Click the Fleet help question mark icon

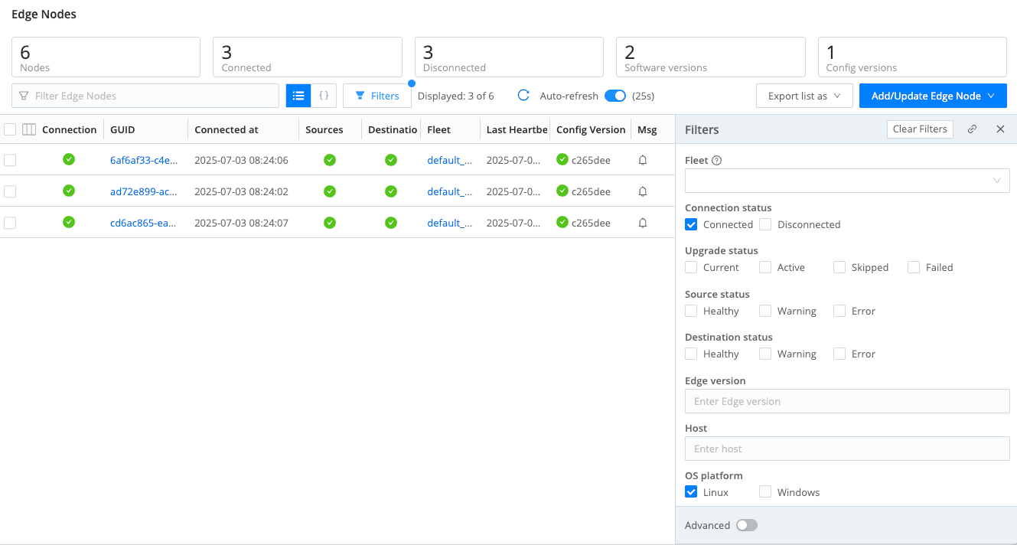(x=717, y=161)
